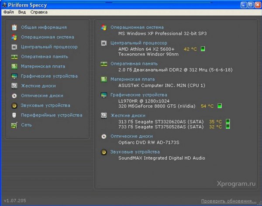The height and width of the screenshot is (206, 262).
Task: Click the RAM stick icon beside sidebar Оперативная память
Action: [14, 57]
